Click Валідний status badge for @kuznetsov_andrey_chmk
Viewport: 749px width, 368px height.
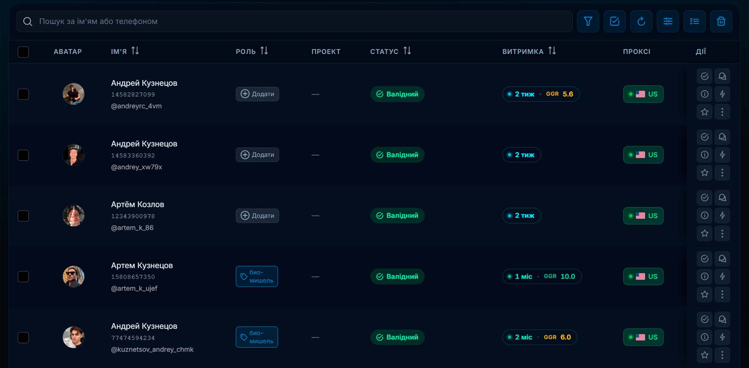click(x=397, y=337)
